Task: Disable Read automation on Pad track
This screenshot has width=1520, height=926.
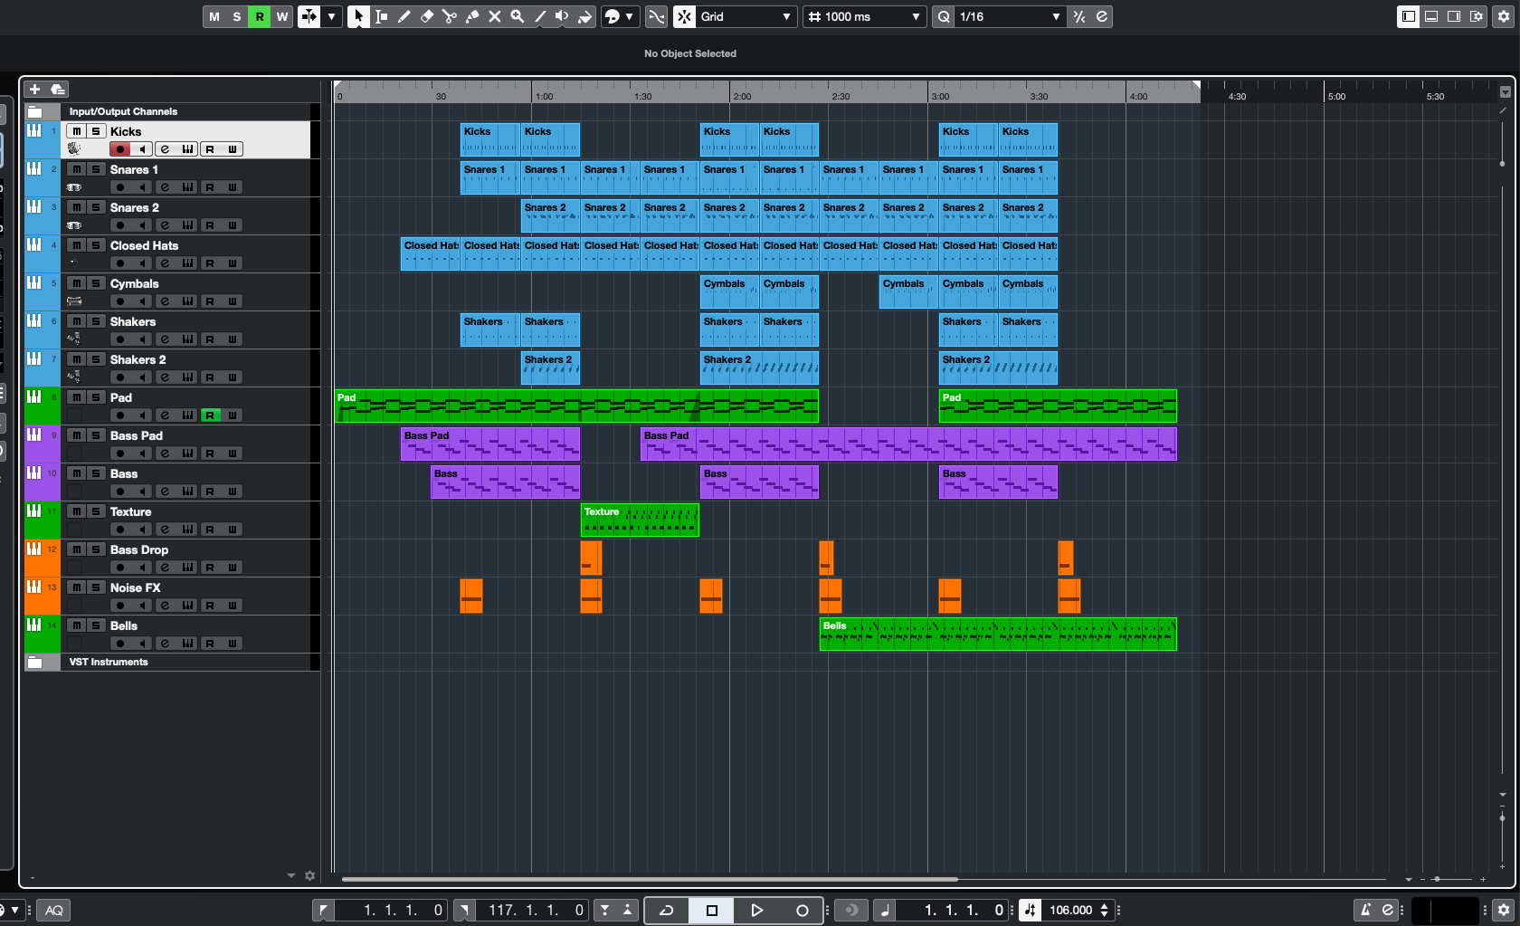Action: click(210, 415)
